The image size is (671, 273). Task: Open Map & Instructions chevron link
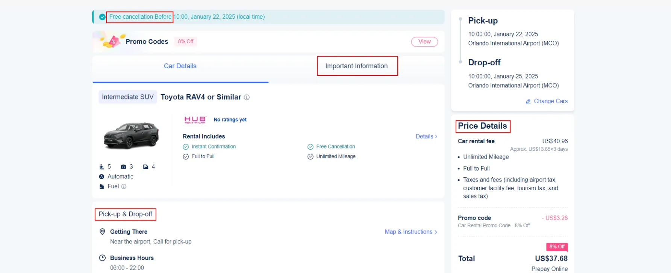coord(436,232)
